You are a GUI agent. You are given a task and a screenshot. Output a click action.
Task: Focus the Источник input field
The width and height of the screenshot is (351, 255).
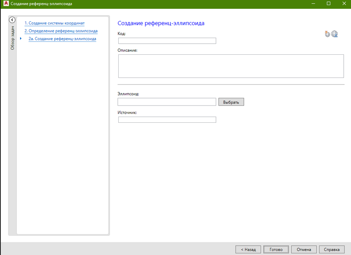point(167,120)
